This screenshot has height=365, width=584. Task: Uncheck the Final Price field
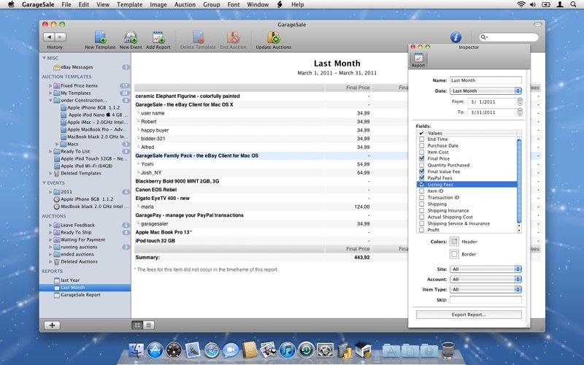tap(422, 158)
